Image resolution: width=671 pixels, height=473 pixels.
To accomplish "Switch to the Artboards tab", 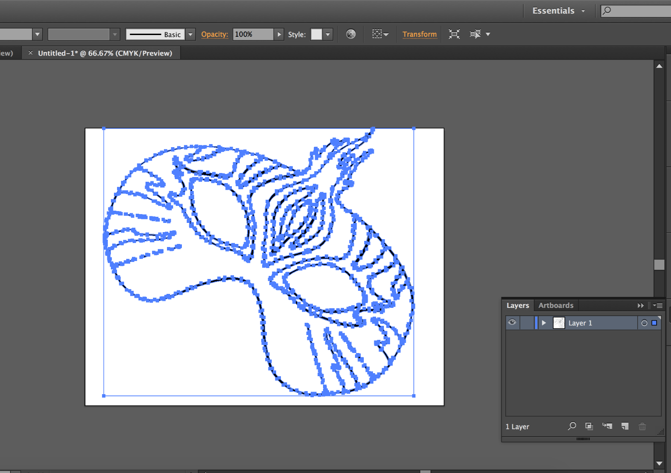I will click(556, 305).
